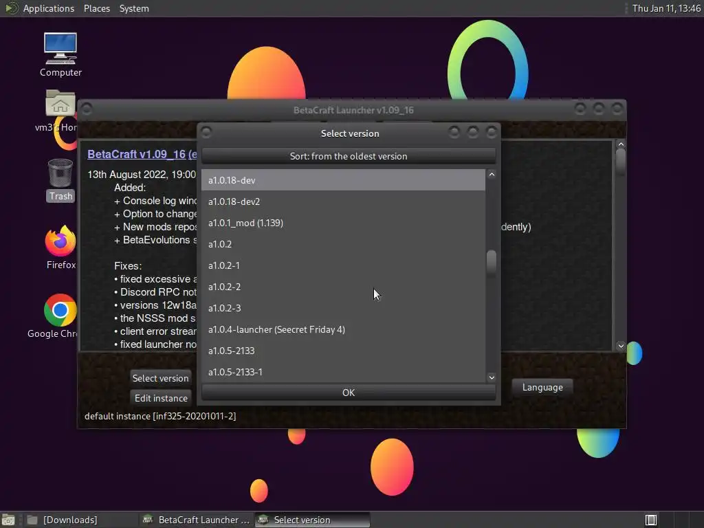704x528 pixels.
Task: Select version a1.0.1_mod (1.139)
Action: click(x=343, y=223)
